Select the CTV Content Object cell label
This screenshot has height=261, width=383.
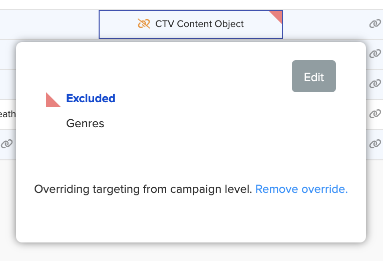click(199, 24)
